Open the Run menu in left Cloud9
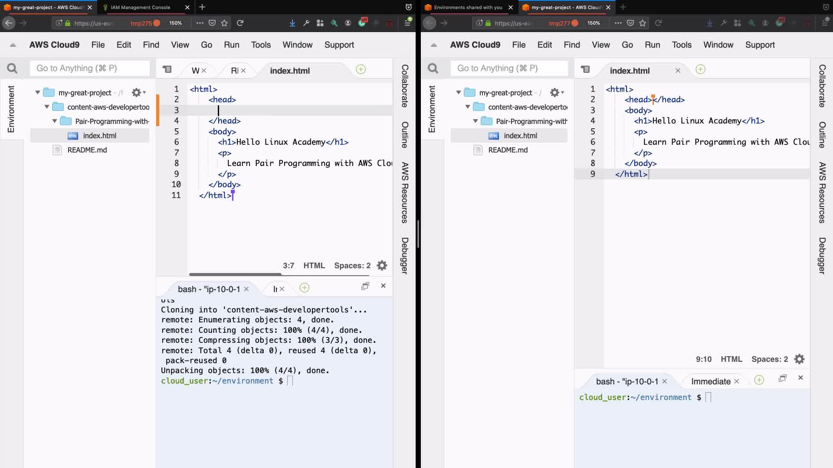 pyautogui.click(x=231, y=45)
